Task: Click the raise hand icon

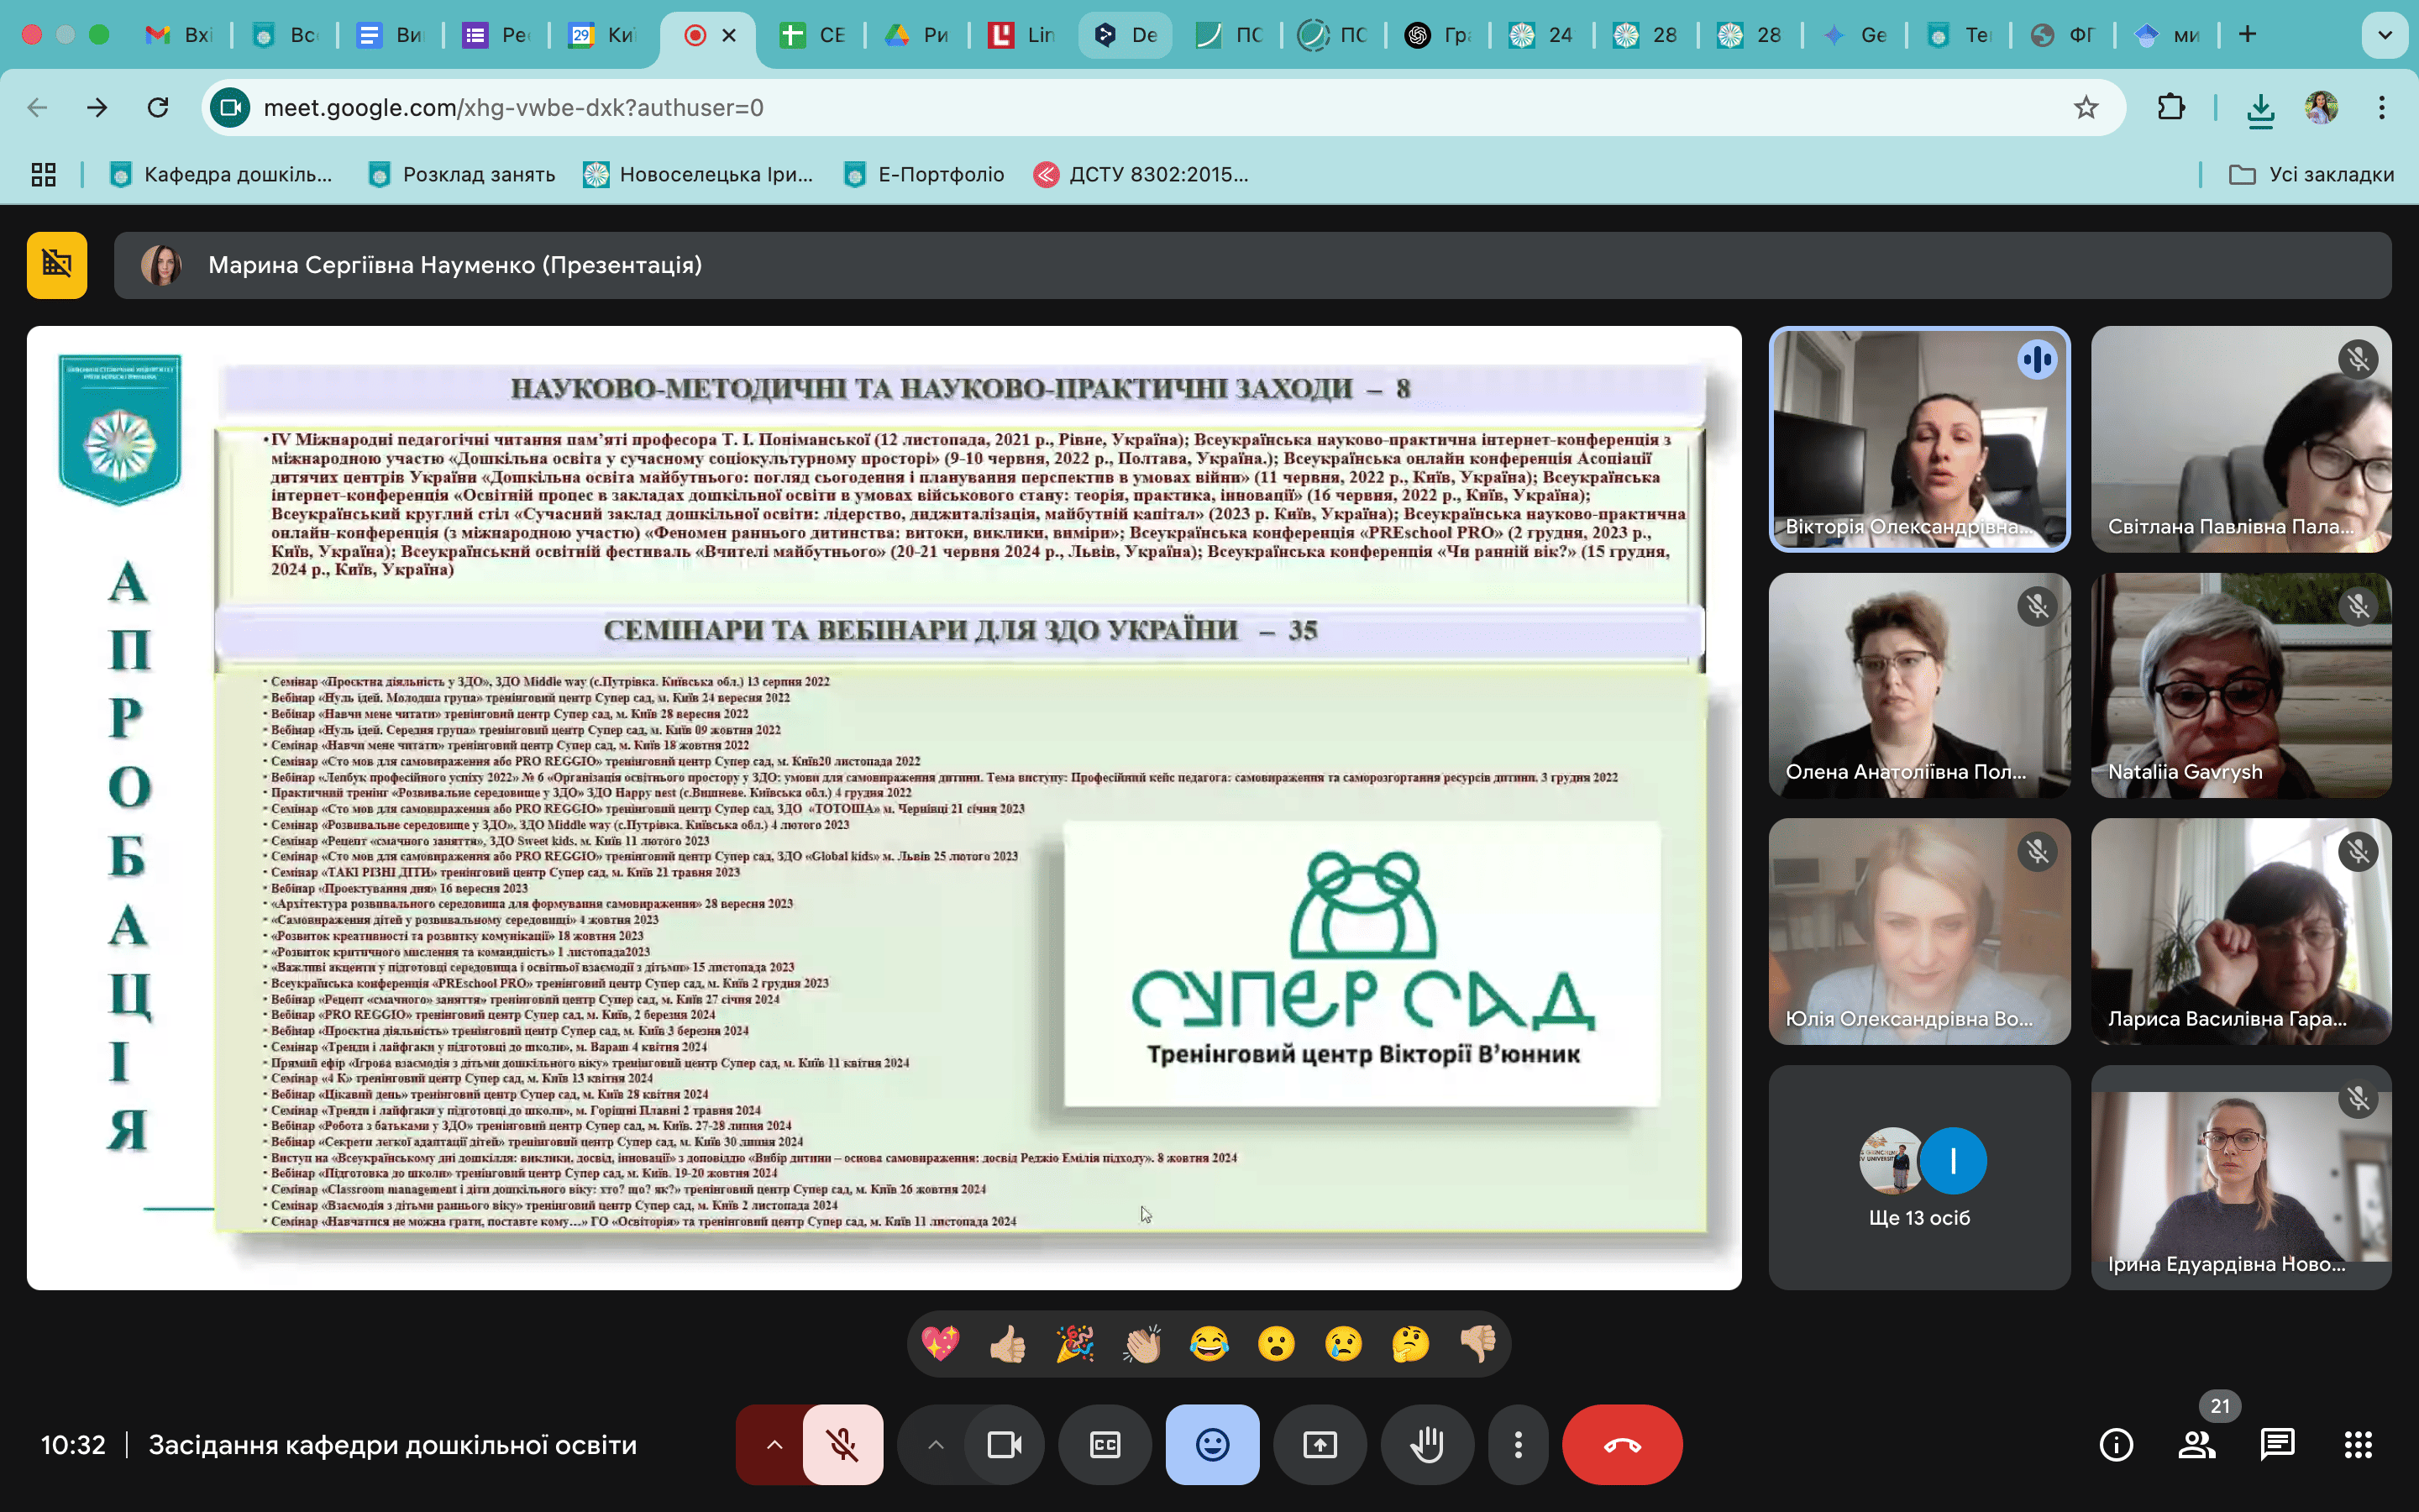Action: pyautogui.click(x=1426, y=1444)
